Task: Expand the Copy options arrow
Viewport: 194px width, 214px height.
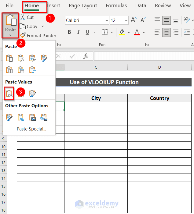Action: (42, 26)
